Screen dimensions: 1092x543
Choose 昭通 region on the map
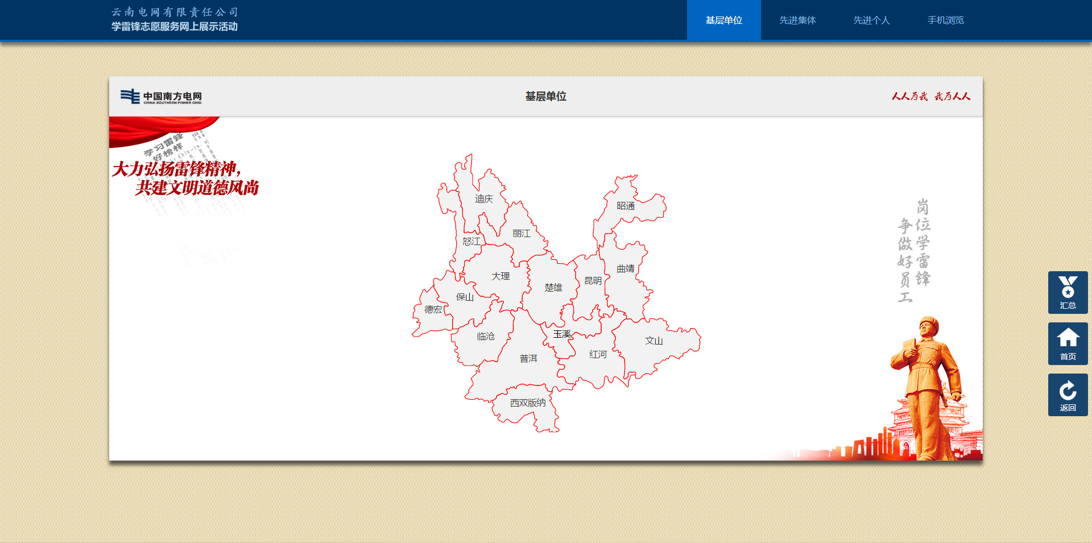[x=626, y=206]
